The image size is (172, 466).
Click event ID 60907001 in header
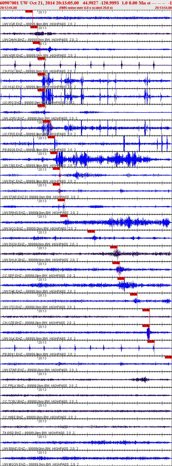click(9, 3)
